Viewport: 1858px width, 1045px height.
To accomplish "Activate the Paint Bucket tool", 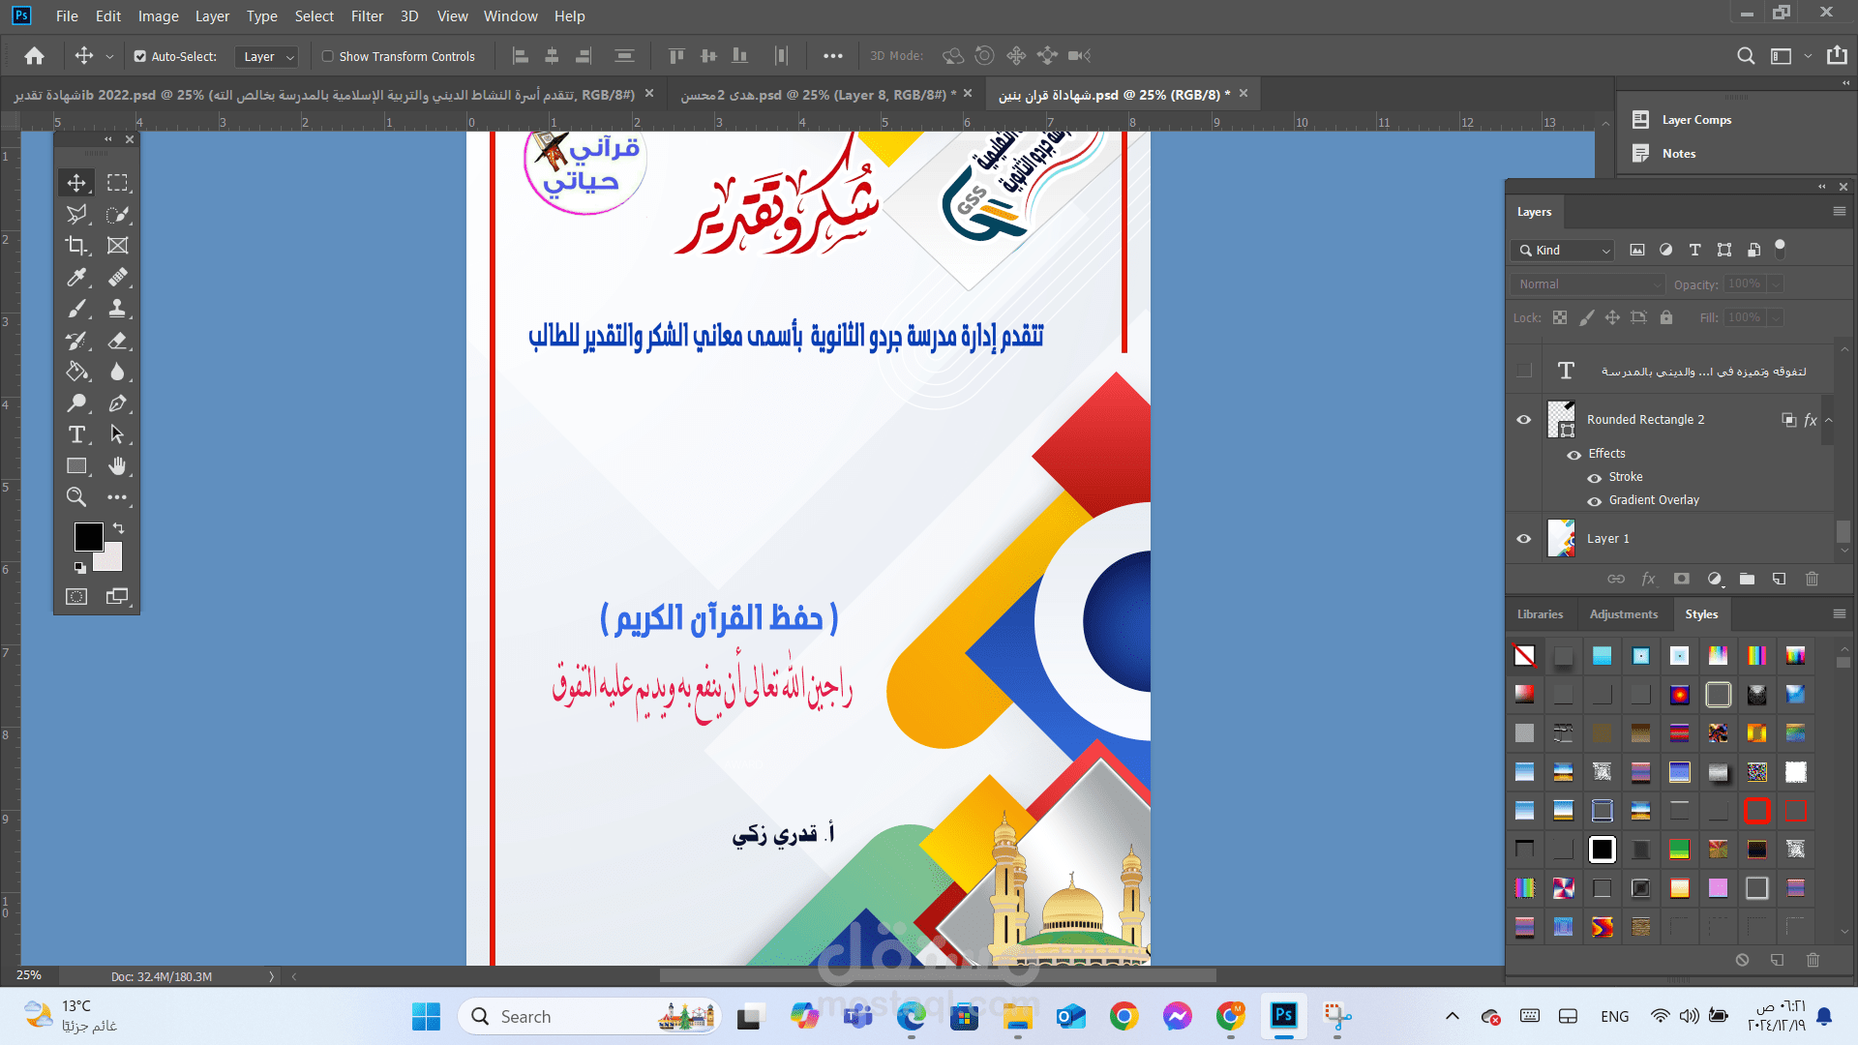I will click(76, 372).
